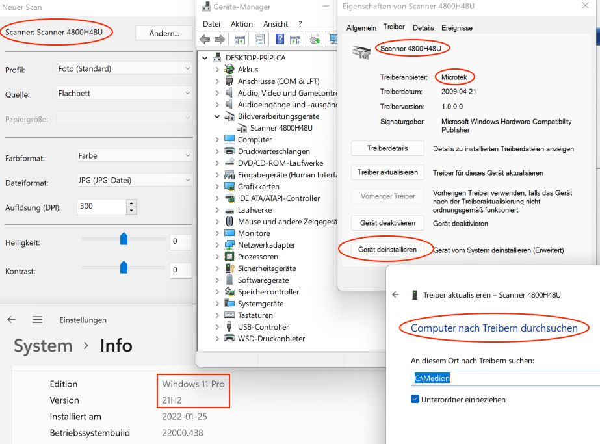Open the Profil dropdown showing Foto (Standard)
The width and height of the screenshot is (600, 444).
pos(124,69)
